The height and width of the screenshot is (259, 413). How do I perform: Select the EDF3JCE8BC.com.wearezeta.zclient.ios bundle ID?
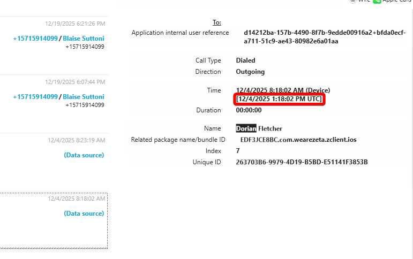coord(298,140)
